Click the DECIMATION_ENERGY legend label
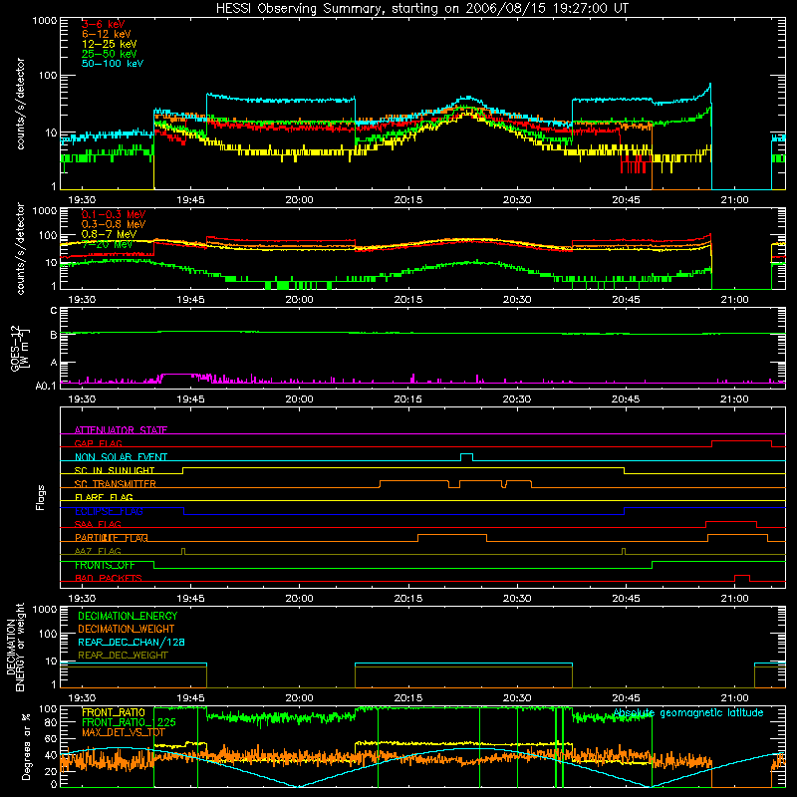This screenshot has width=797, height=797. (x=128, y=616)
